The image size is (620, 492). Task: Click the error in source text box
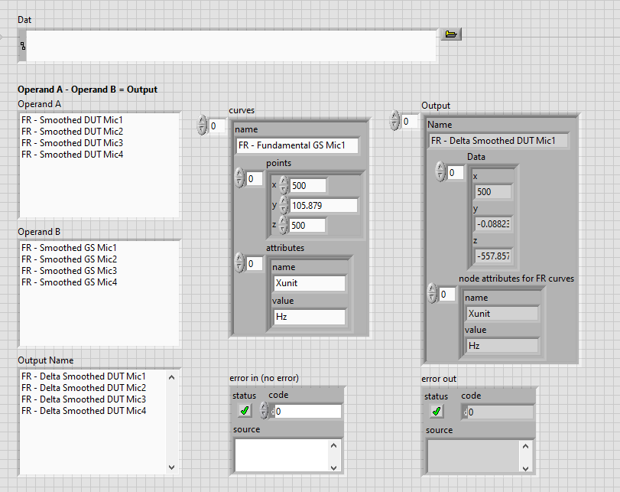(281, 455)
